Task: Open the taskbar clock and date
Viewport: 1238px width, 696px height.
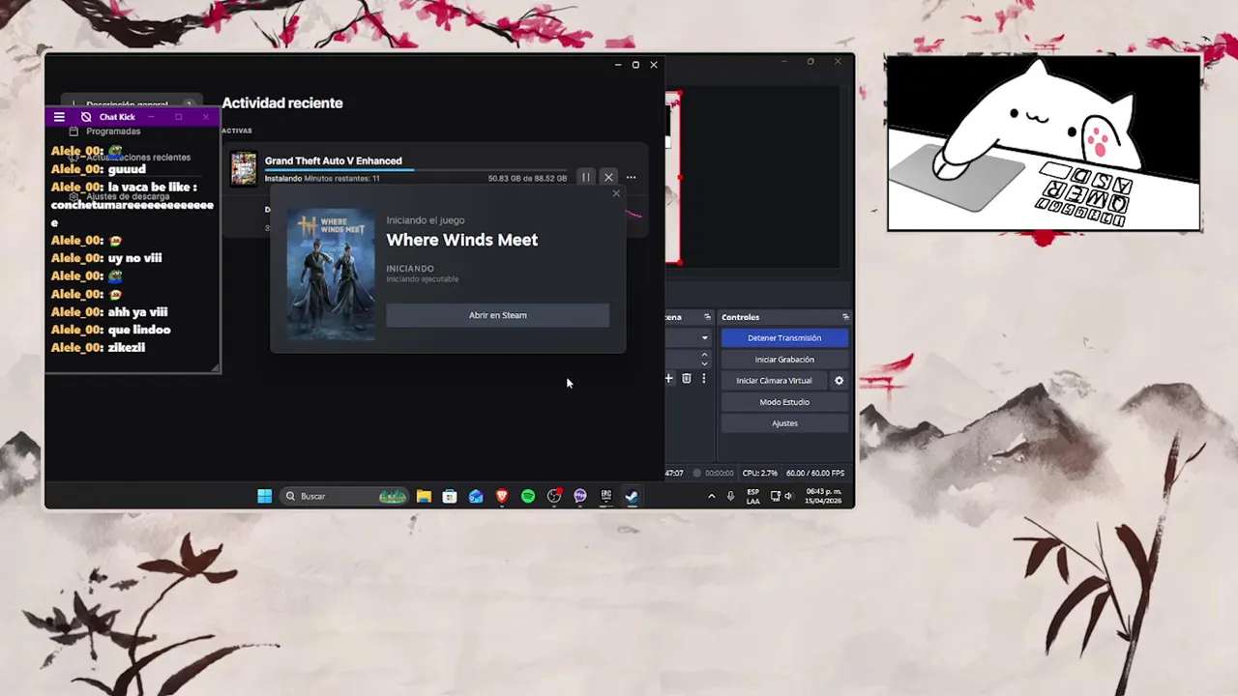Action: pos(824,496)
